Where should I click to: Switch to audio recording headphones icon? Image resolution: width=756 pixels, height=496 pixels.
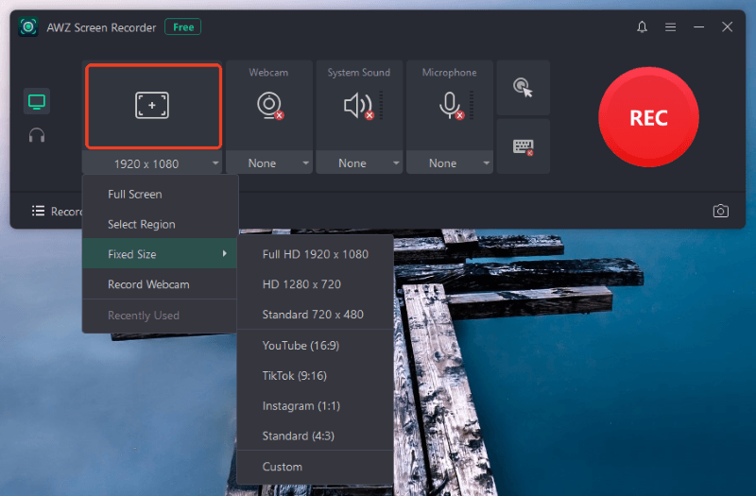(x=37, y=135)
